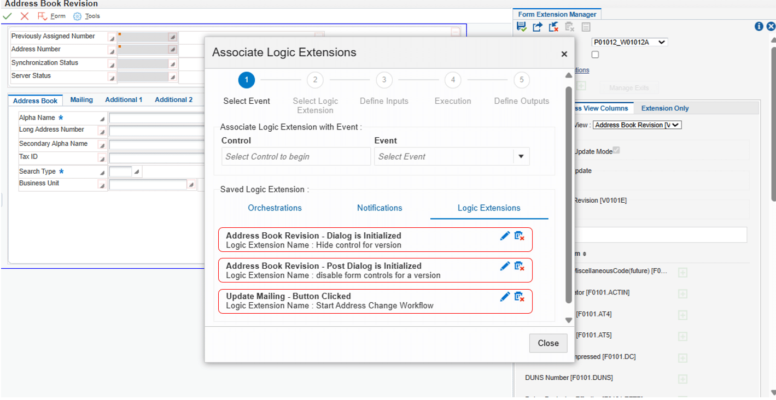This screenshot has width=776, height=400.
Task: Tick the checkbox below the P01012_W01012A dropdown
Action: click(x=595, y=55)
